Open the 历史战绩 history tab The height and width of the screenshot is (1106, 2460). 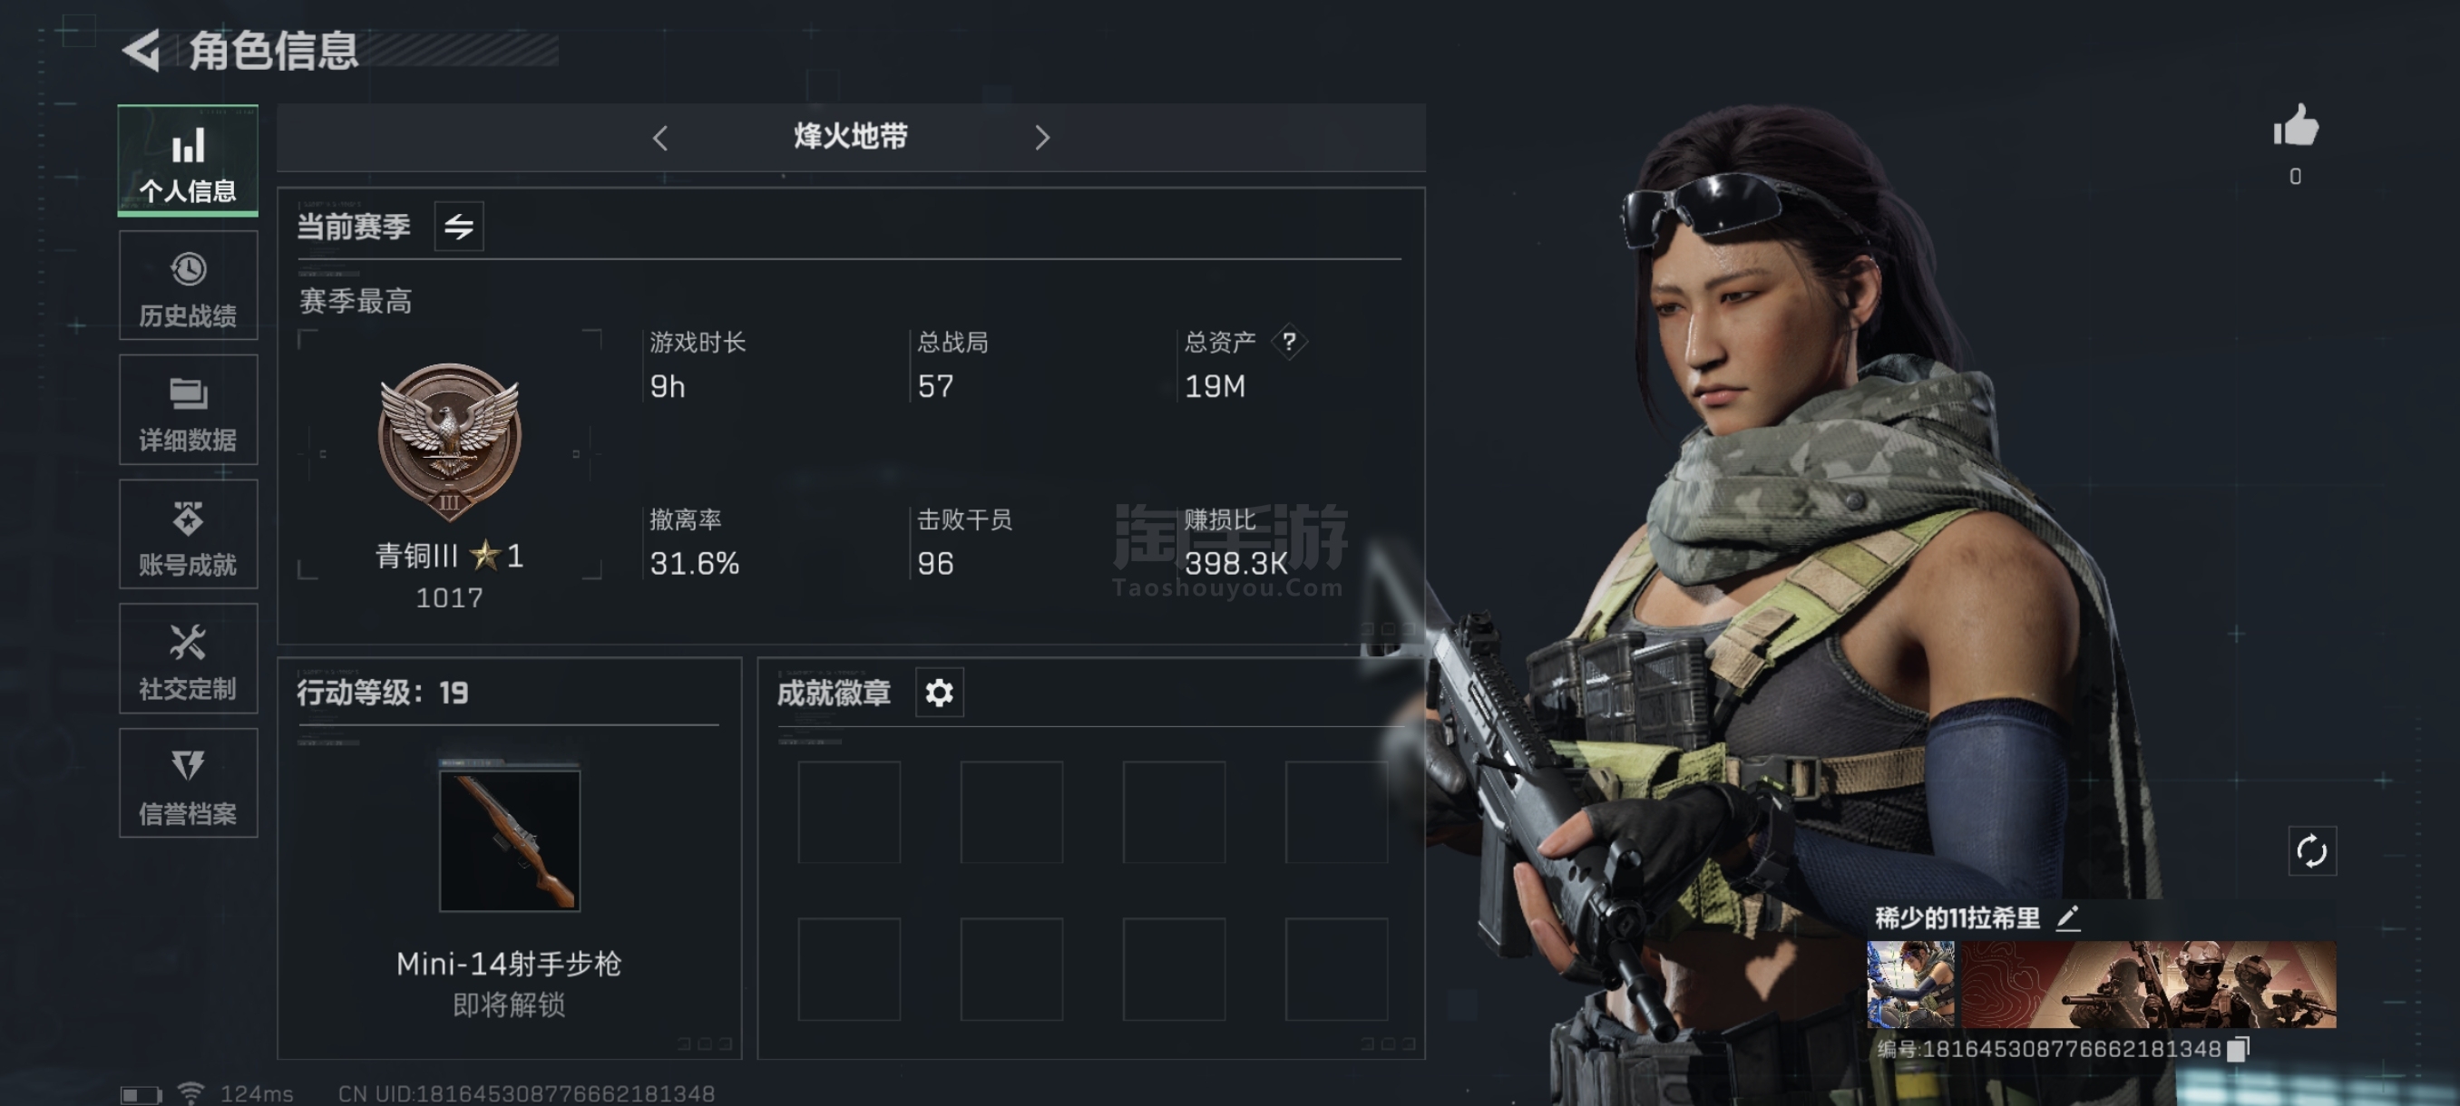188,286
